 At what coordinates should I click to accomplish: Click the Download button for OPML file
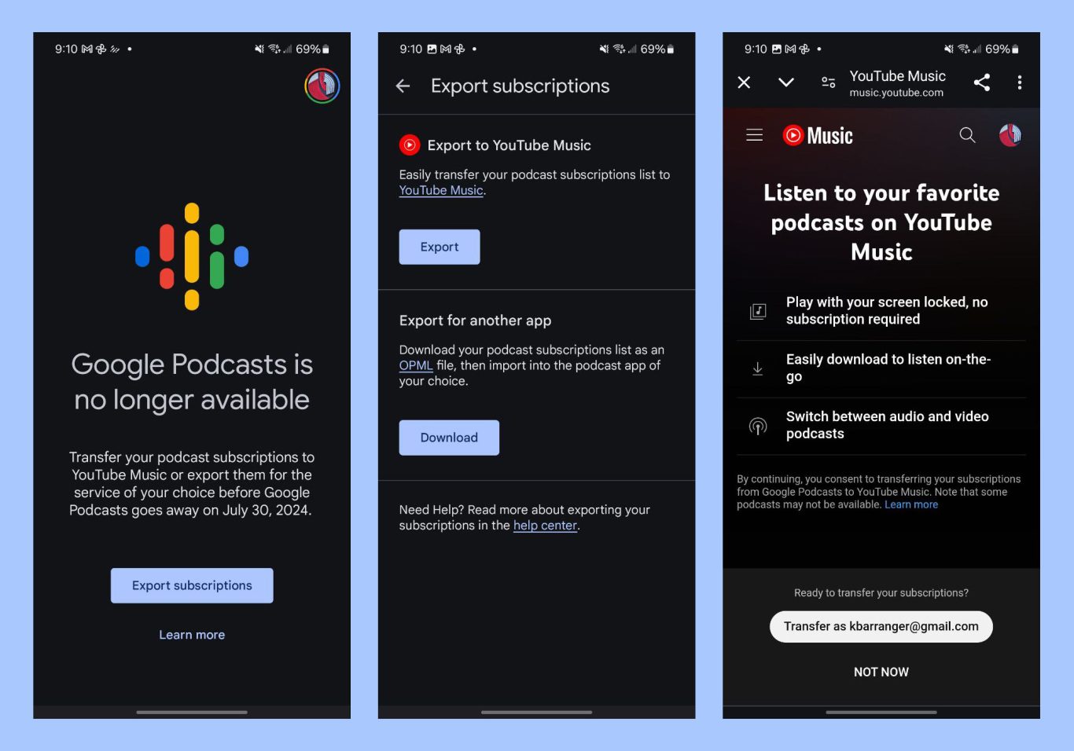point(449,438)
